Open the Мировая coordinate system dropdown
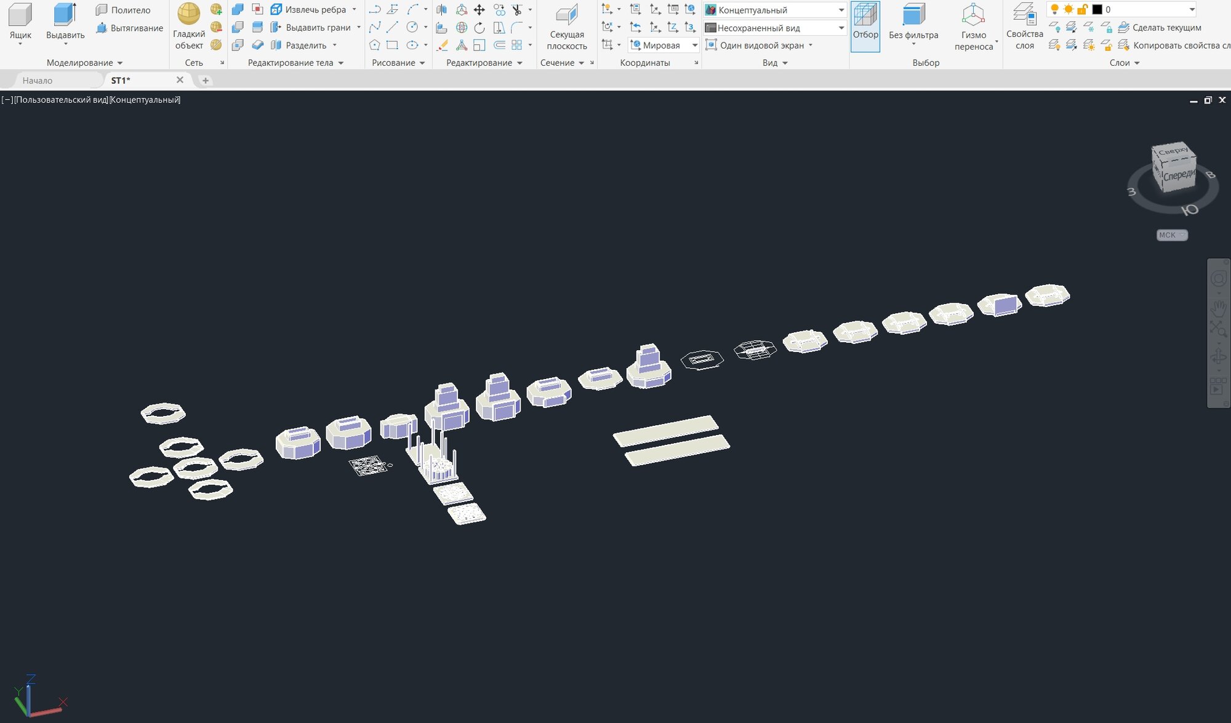1231x723 pixels. (694, 45)
